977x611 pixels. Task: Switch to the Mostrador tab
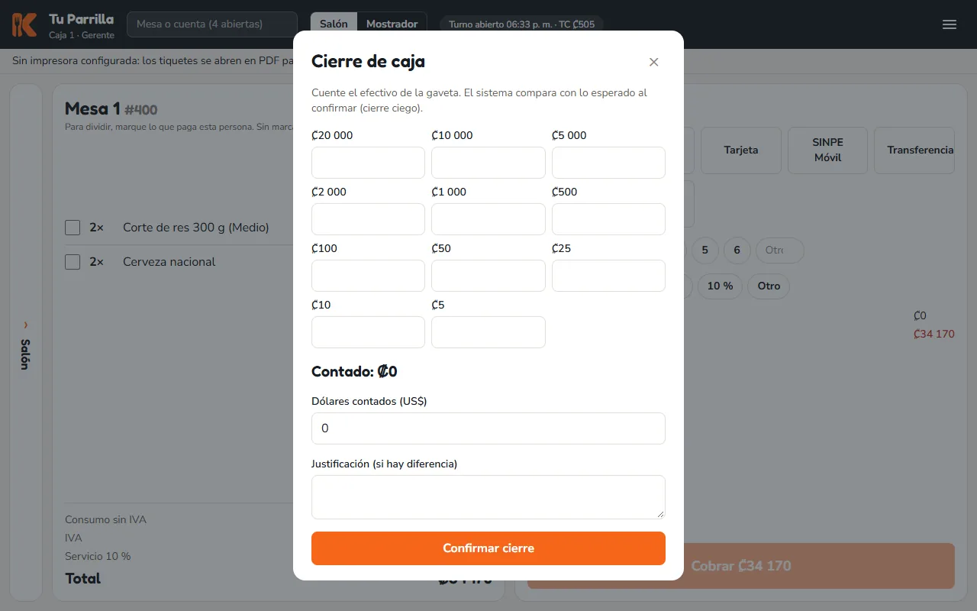point(392,24)
